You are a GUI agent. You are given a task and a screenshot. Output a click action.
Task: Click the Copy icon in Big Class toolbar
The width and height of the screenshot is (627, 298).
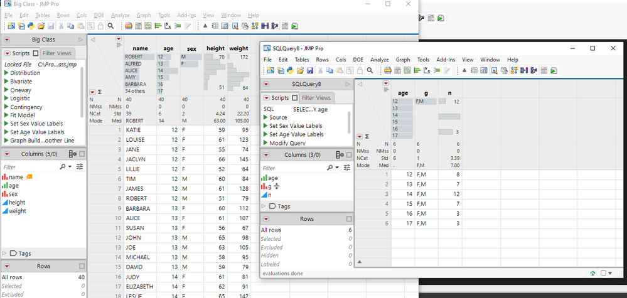(70, 26)
